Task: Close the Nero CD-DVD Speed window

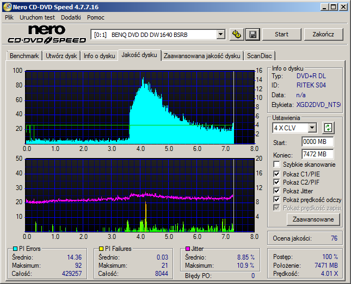Action: pos(343,7)
